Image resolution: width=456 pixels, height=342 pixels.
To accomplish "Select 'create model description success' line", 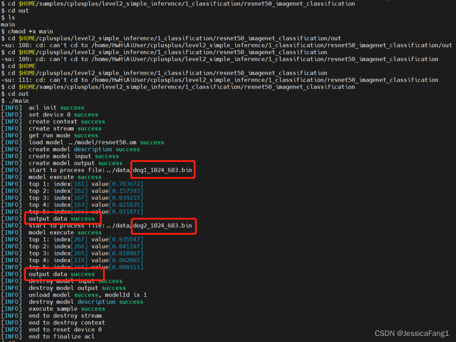I will pyautogui.click(x=71, y=150).
